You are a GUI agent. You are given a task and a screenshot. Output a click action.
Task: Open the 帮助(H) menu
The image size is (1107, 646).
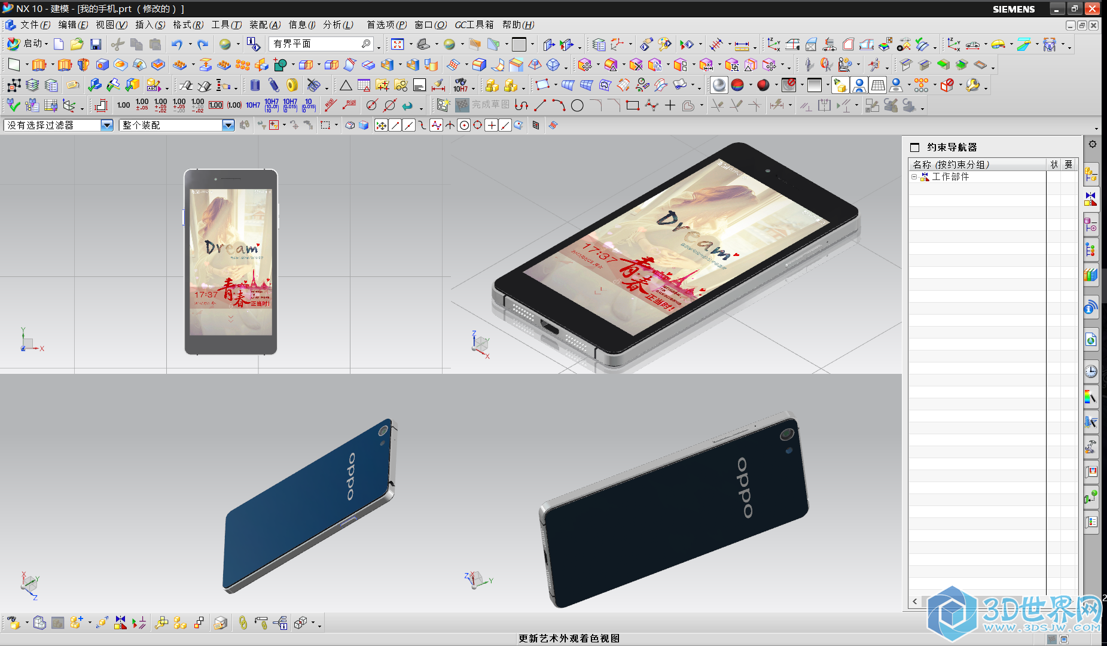tap(518, 25)
